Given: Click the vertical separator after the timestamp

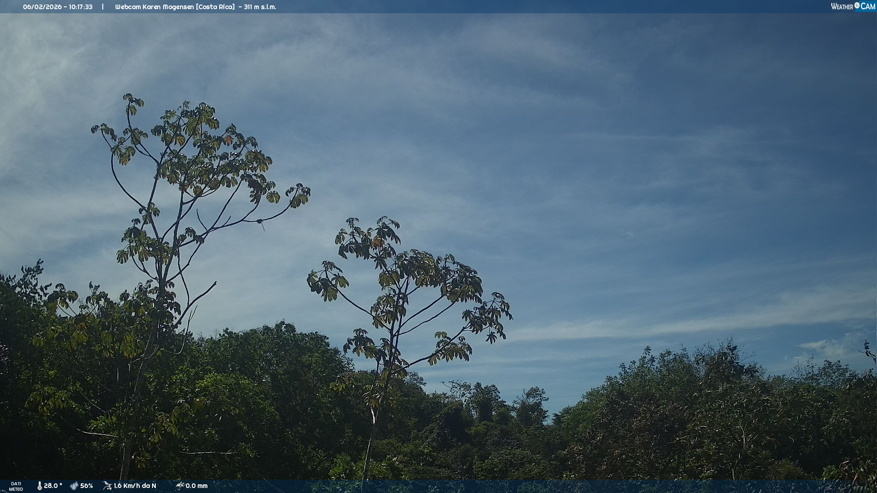Looking at the screenshot, I should pyautogui.click(x=103, y=7).
